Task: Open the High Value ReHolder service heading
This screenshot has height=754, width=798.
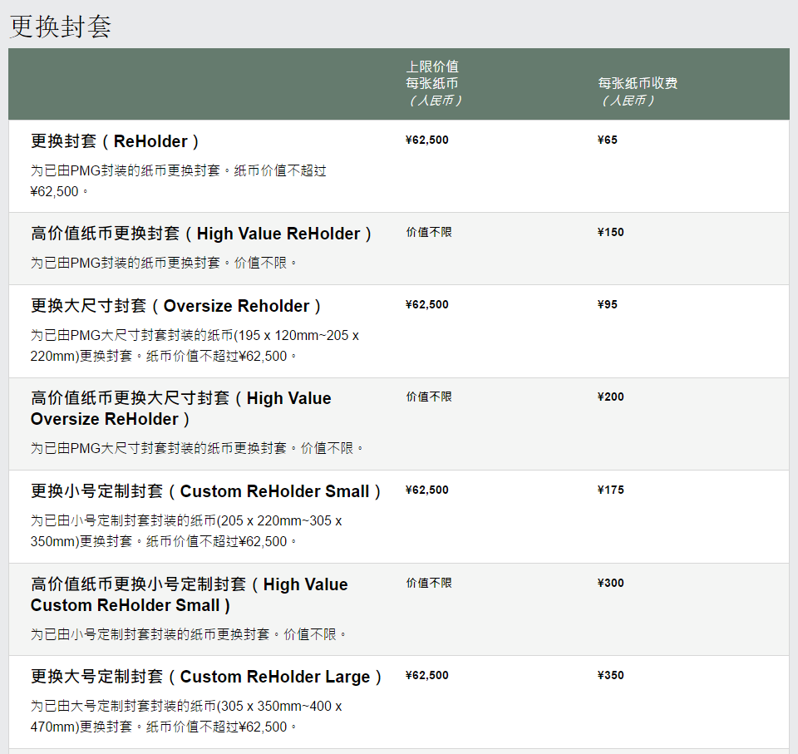Action: (201, 234)
